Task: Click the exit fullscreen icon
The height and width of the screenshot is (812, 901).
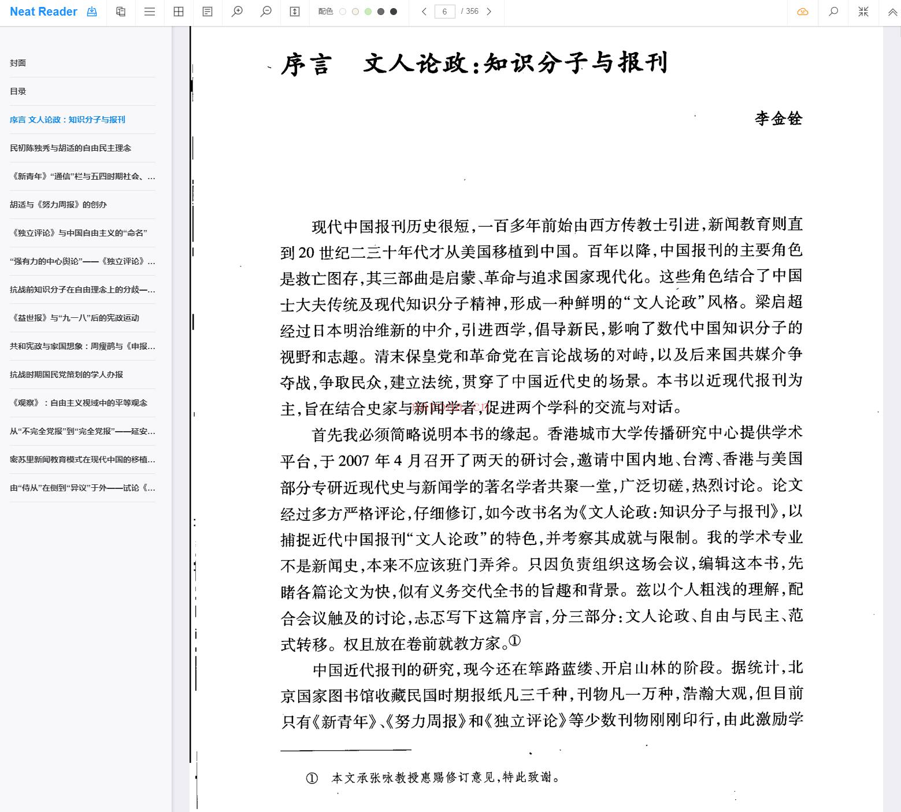Action: pos(863,12)
